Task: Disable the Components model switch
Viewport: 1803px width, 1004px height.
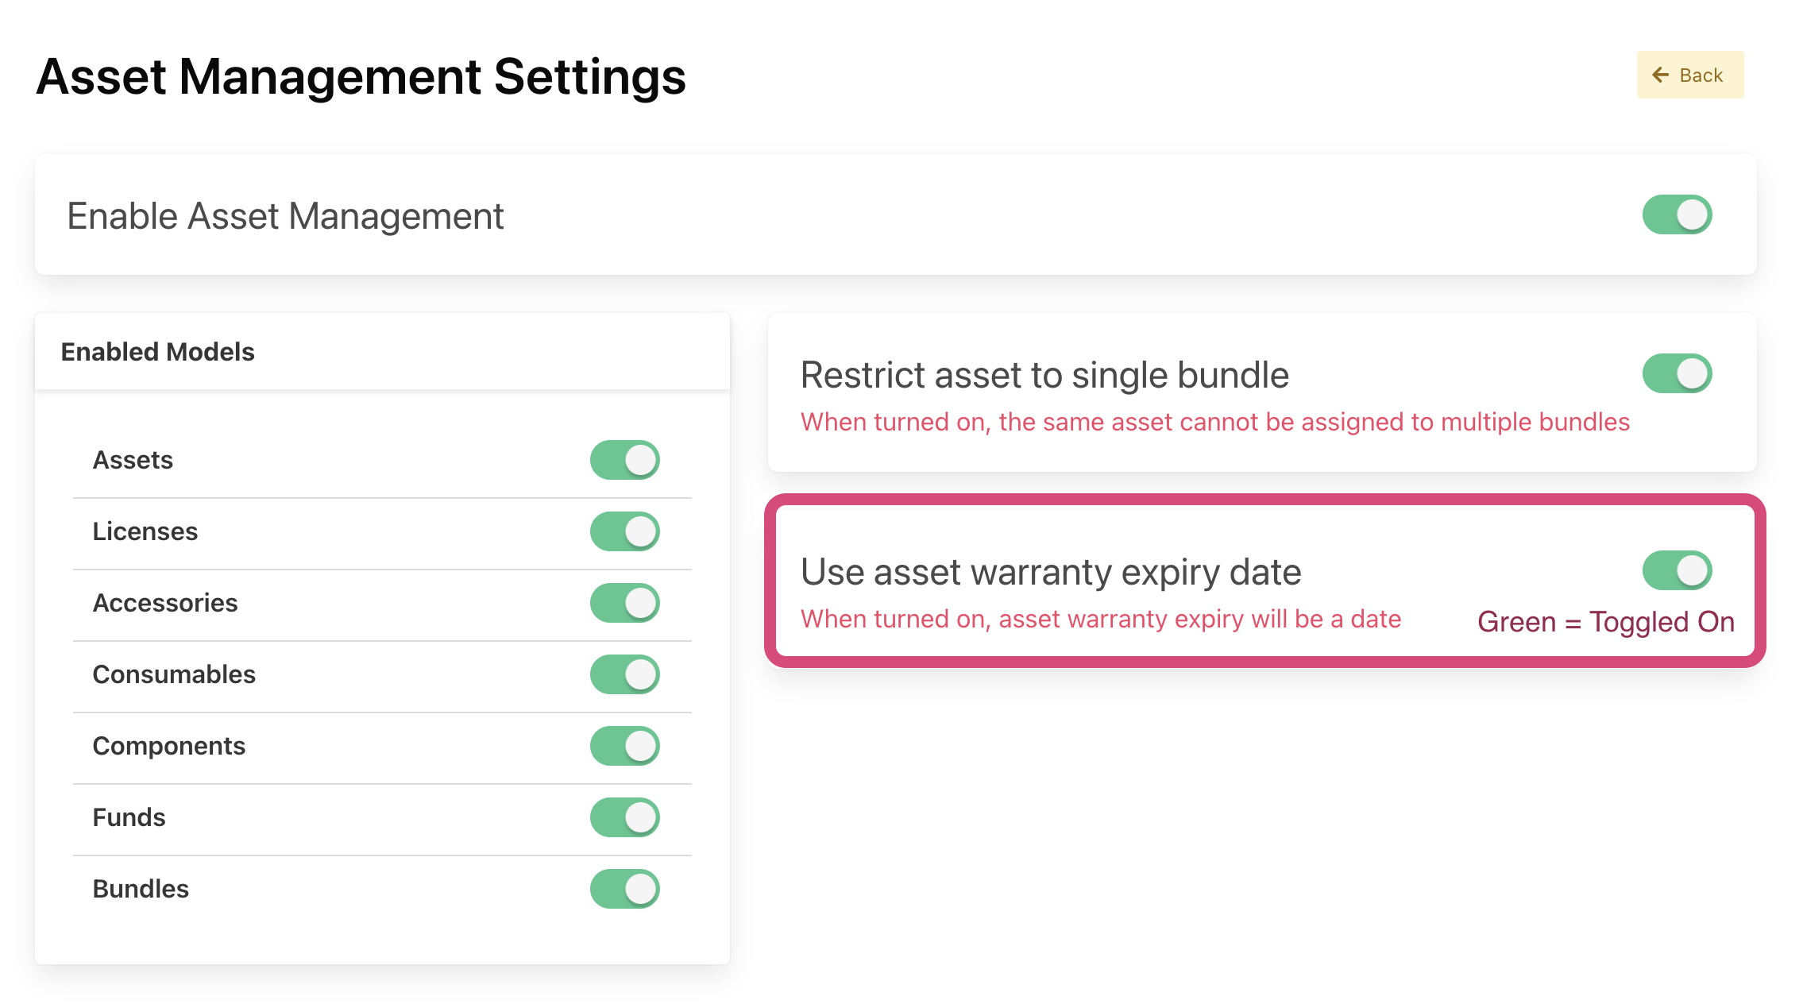Action: [624, 746]
